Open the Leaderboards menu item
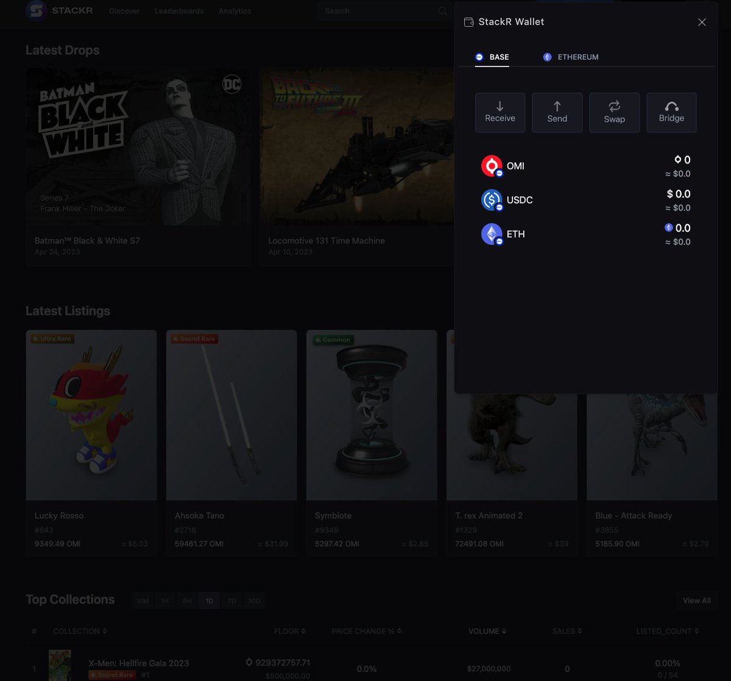The width and height of the screenshot is (731, 681). tap(179, 11)
